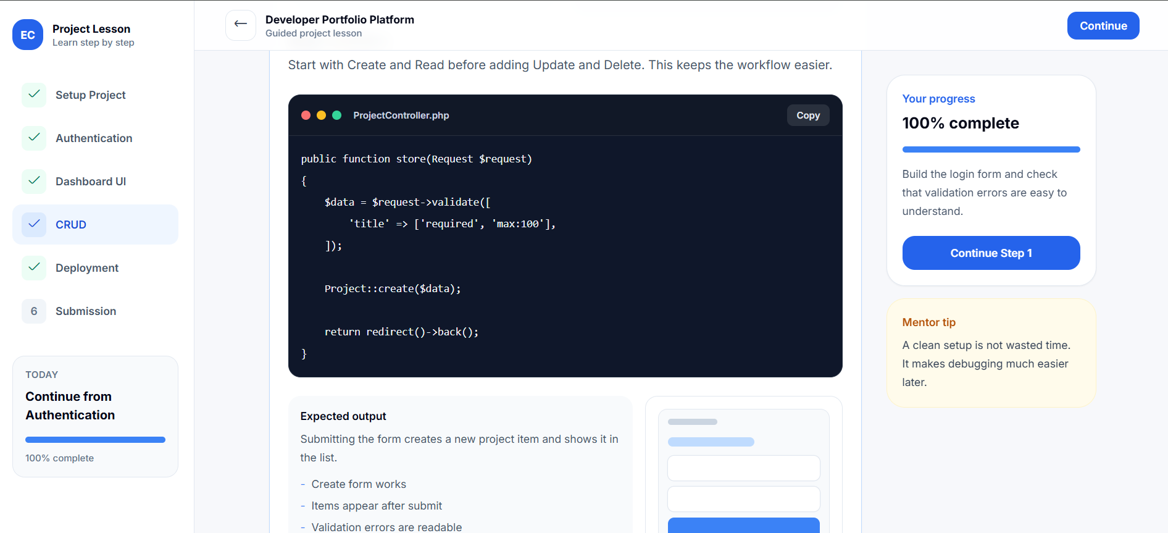Click the 100% complete heading
The image size is (1168, 533).
tap(961, 123)
